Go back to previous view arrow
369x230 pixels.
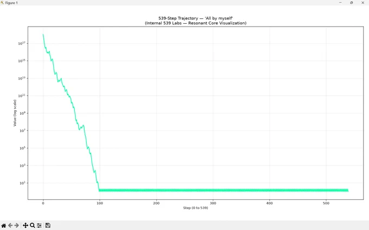[10, 226]
